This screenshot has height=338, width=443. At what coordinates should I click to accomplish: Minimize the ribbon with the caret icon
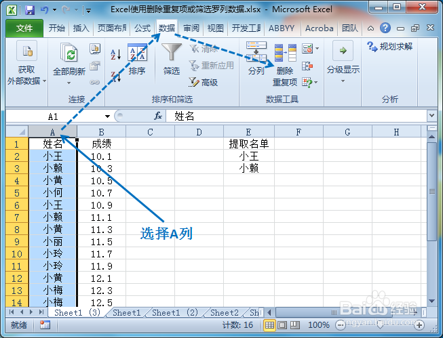tap(370, 28)
